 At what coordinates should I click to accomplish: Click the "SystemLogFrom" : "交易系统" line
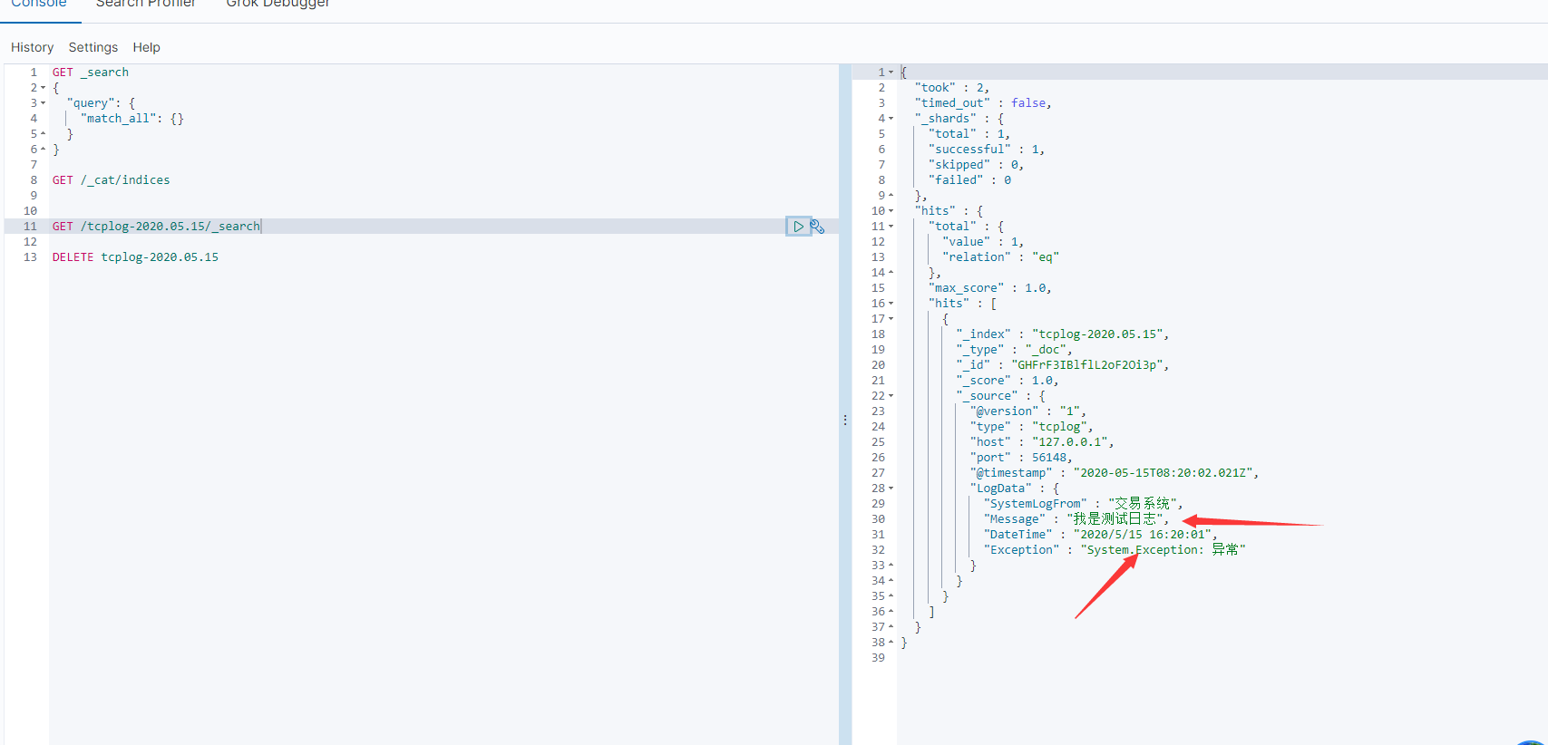pos(1083,504)
